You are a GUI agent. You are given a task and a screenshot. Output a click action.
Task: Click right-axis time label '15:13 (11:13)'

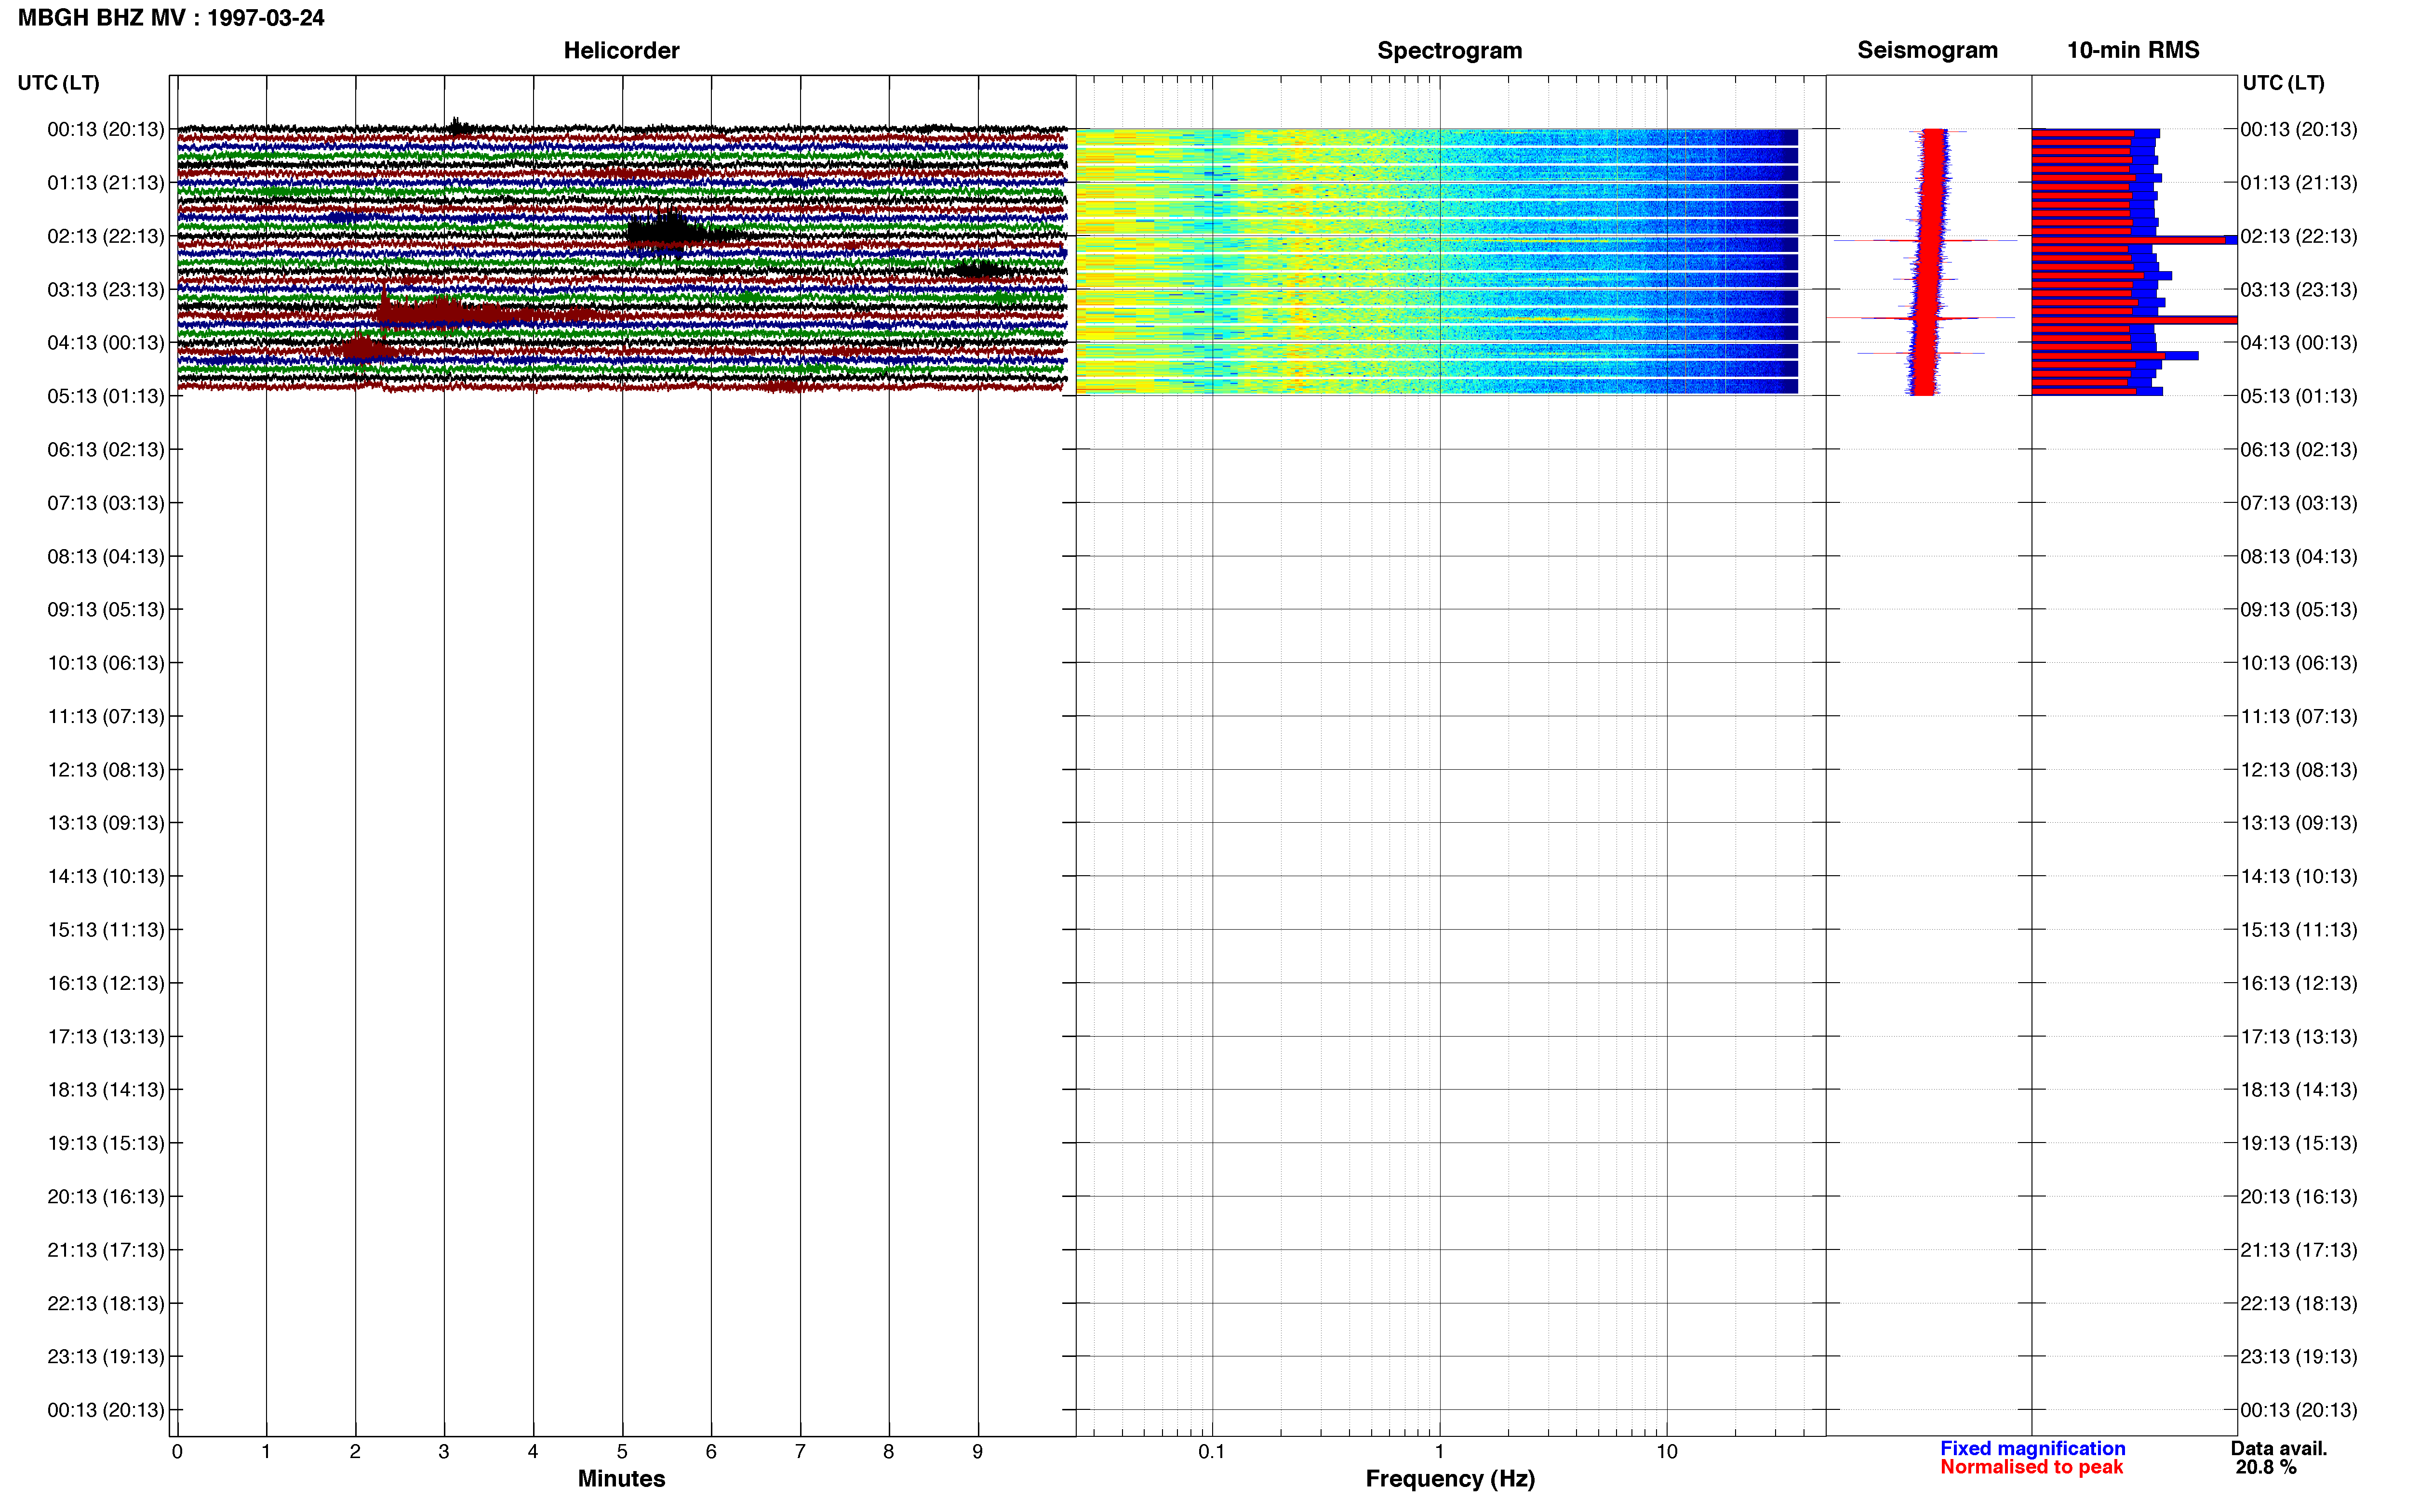[x=2299, y=930]
